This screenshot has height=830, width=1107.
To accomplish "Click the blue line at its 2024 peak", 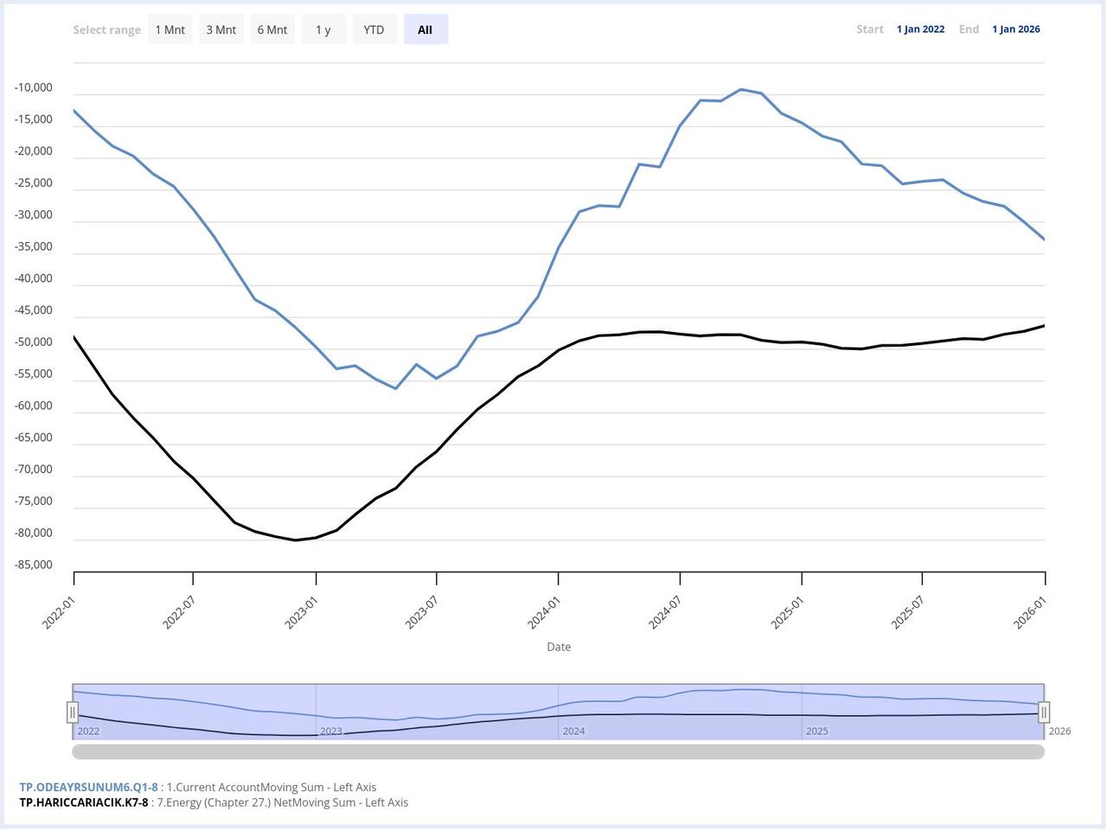I will click(x=742, y=89).
